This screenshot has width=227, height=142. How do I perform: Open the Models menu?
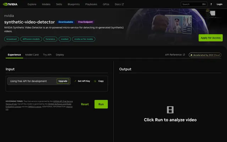pyautogui.click(x=46, y=4)
